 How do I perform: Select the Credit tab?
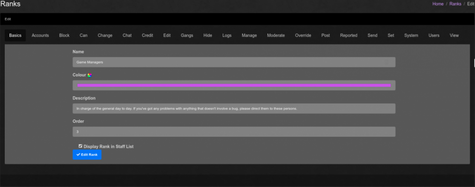click(148, 36)
